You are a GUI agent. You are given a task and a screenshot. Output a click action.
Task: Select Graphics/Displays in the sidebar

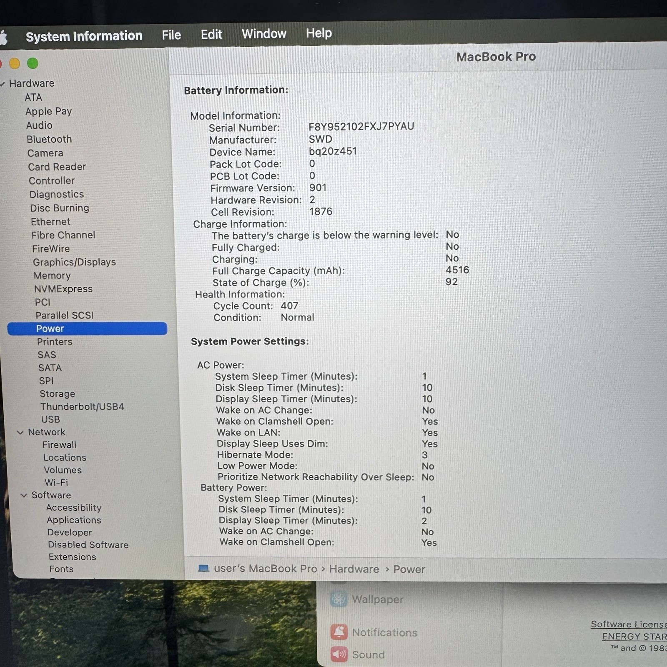point(75,262)
